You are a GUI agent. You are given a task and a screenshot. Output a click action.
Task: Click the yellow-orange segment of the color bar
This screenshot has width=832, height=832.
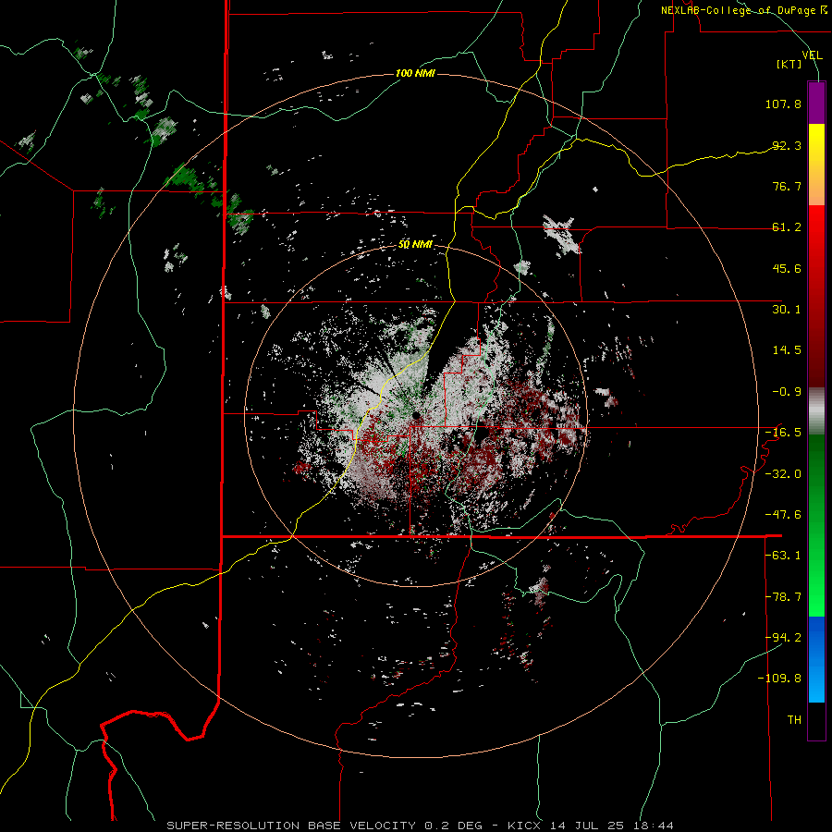pos(816,165)
